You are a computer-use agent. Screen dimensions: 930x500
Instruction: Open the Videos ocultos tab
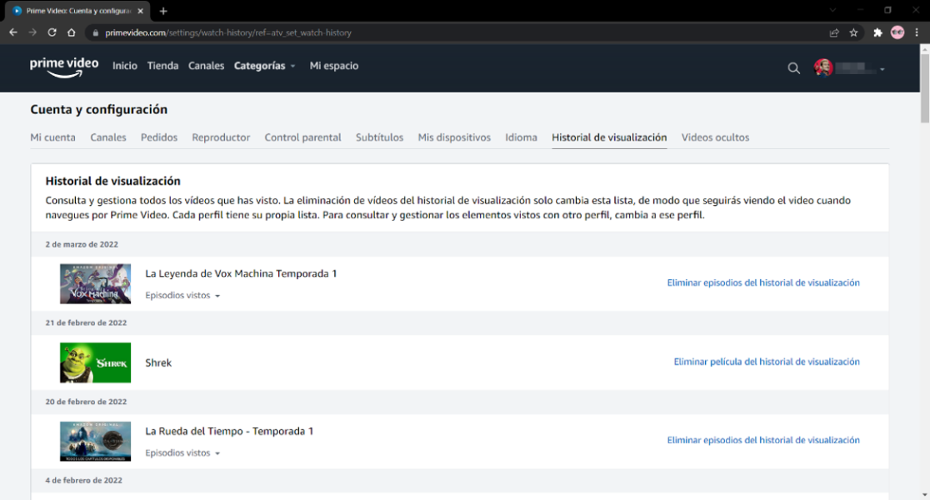tap(715, 137)
